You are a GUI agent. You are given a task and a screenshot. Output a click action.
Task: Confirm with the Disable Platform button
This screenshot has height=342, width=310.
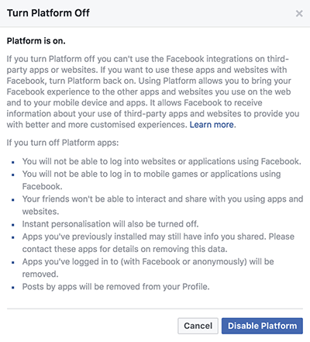coord(262,326)
